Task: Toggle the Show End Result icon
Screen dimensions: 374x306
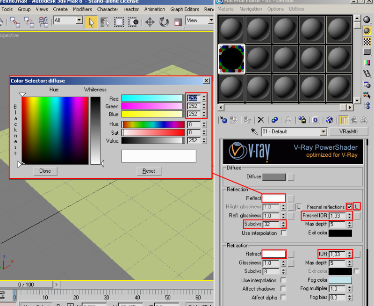Action: click(x=344, y=120)
